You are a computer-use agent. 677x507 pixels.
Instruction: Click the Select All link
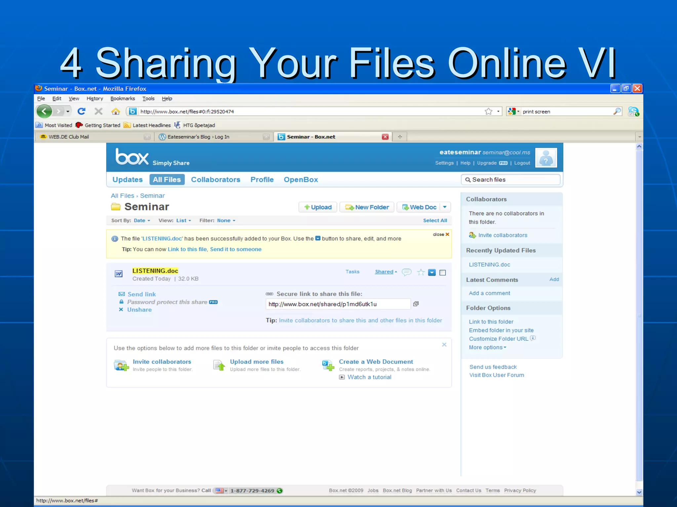[x=435, y=220]
